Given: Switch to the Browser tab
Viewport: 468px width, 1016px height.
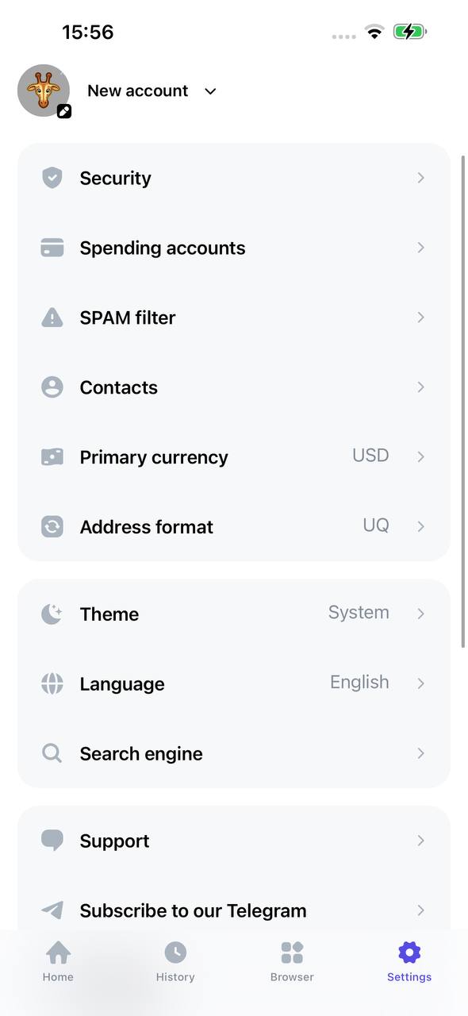Looking at the screenshot, I should (292, 962).
